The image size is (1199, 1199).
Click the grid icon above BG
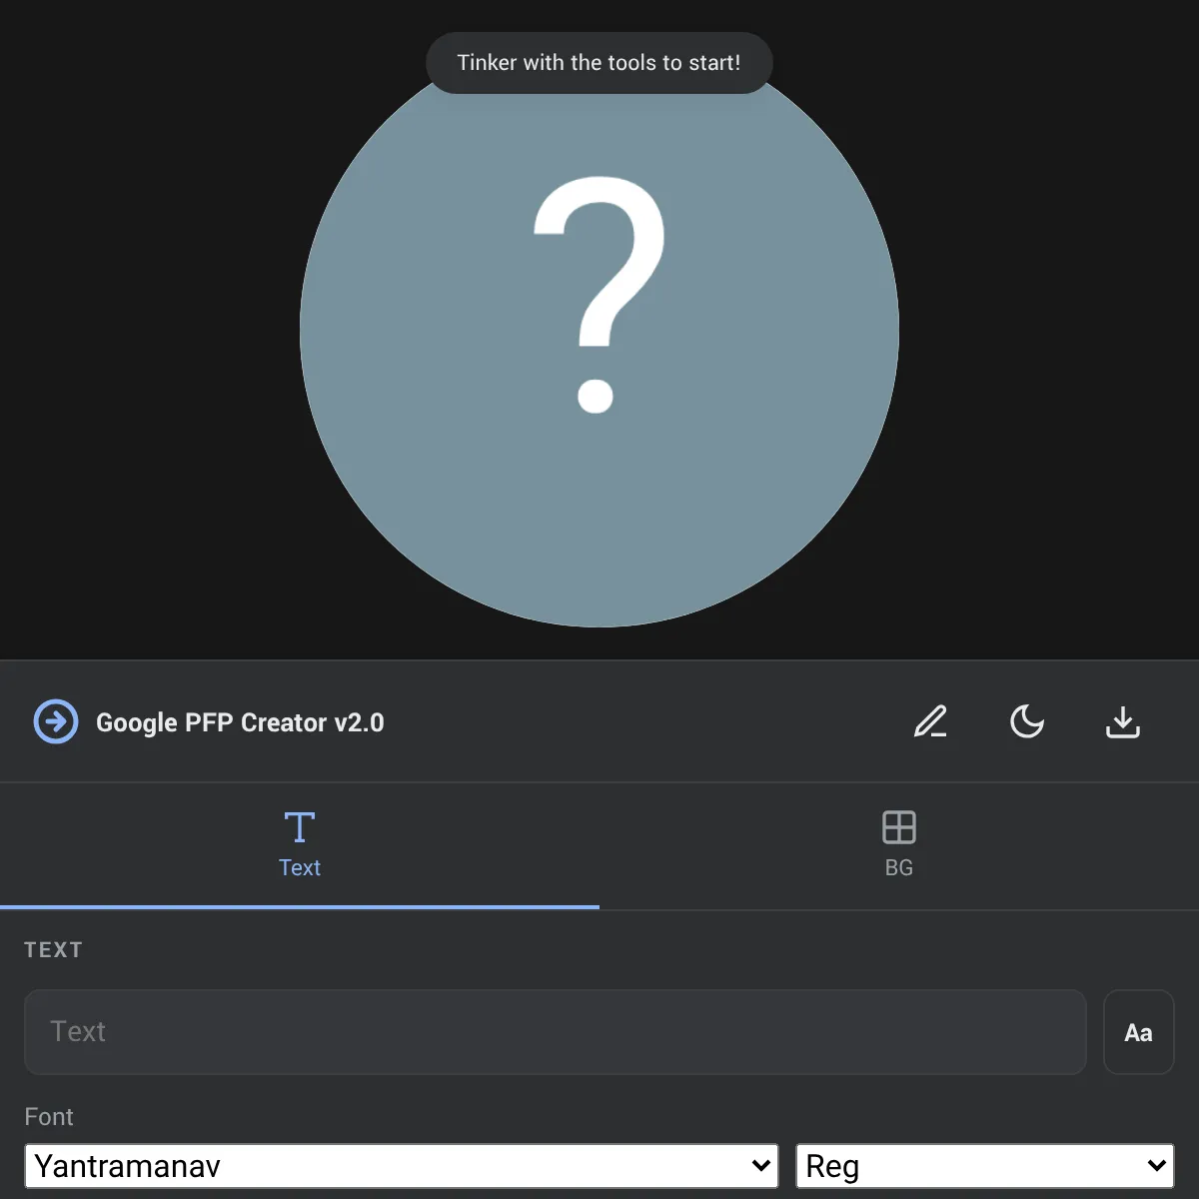click(898, 826)
